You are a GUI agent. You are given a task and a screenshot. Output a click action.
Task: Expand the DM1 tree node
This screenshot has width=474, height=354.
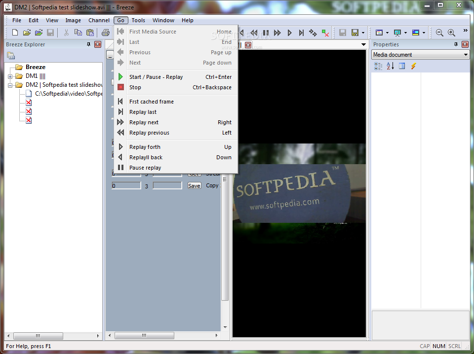coord(10,76)
